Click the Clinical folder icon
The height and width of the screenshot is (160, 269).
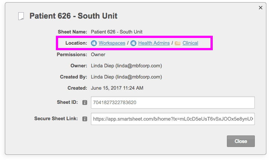point(178,43)
